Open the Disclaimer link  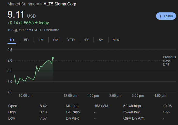51,30
